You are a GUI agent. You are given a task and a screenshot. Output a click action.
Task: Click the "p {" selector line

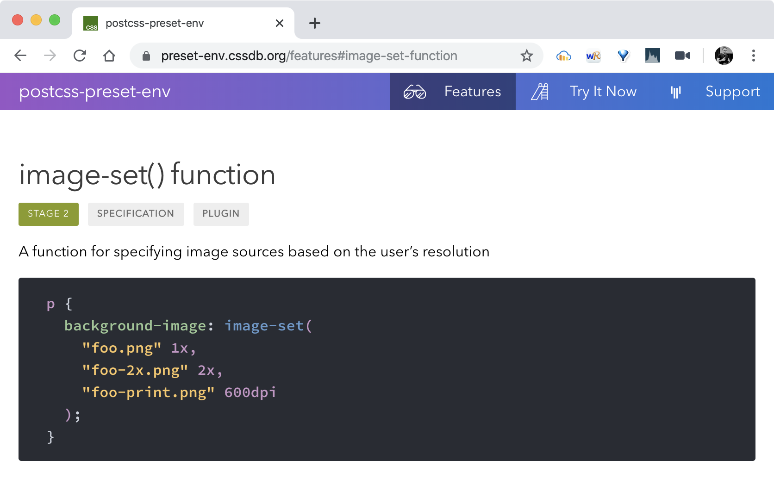pos(60,304)
